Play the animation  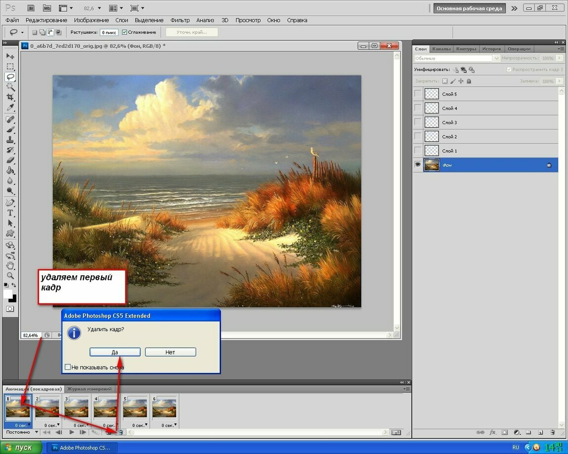72,432
